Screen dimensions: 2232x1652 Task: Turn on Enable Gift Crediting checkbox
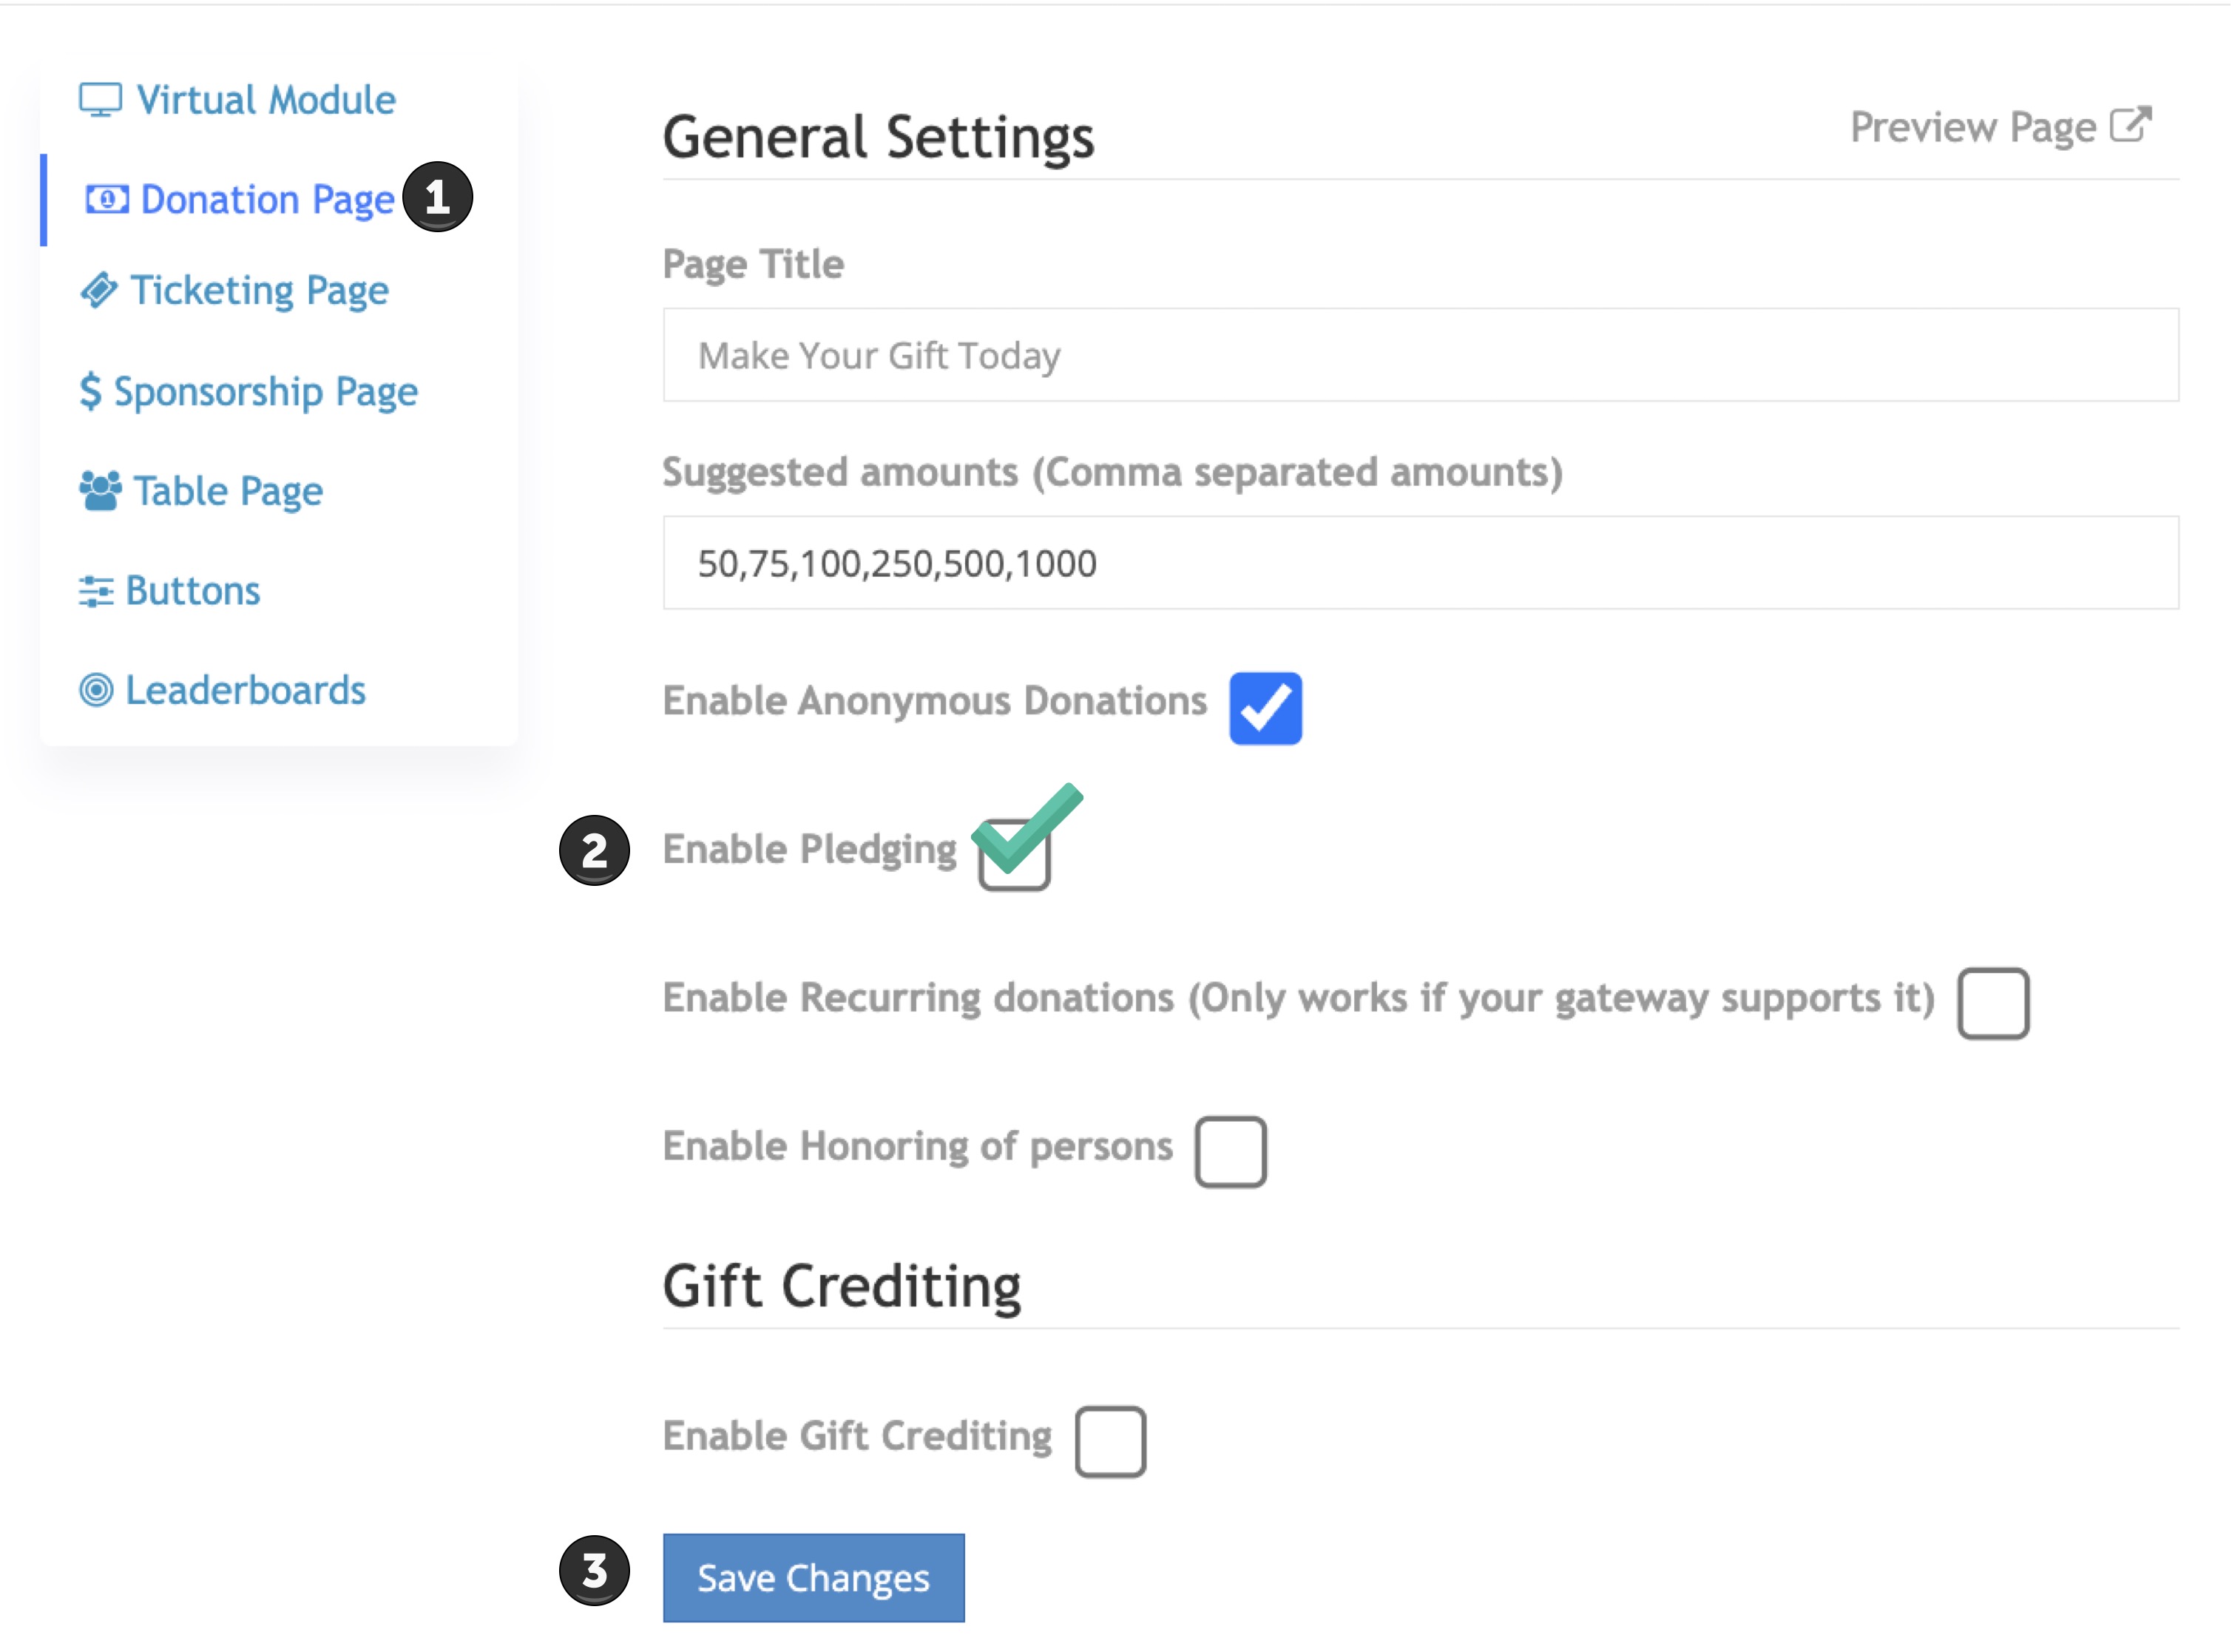[1110, 1441]
